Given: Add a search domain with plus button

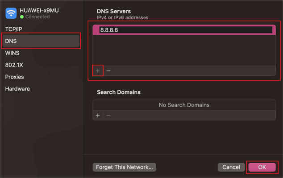Looking at the screenshot, I should [x=98, y=116].
